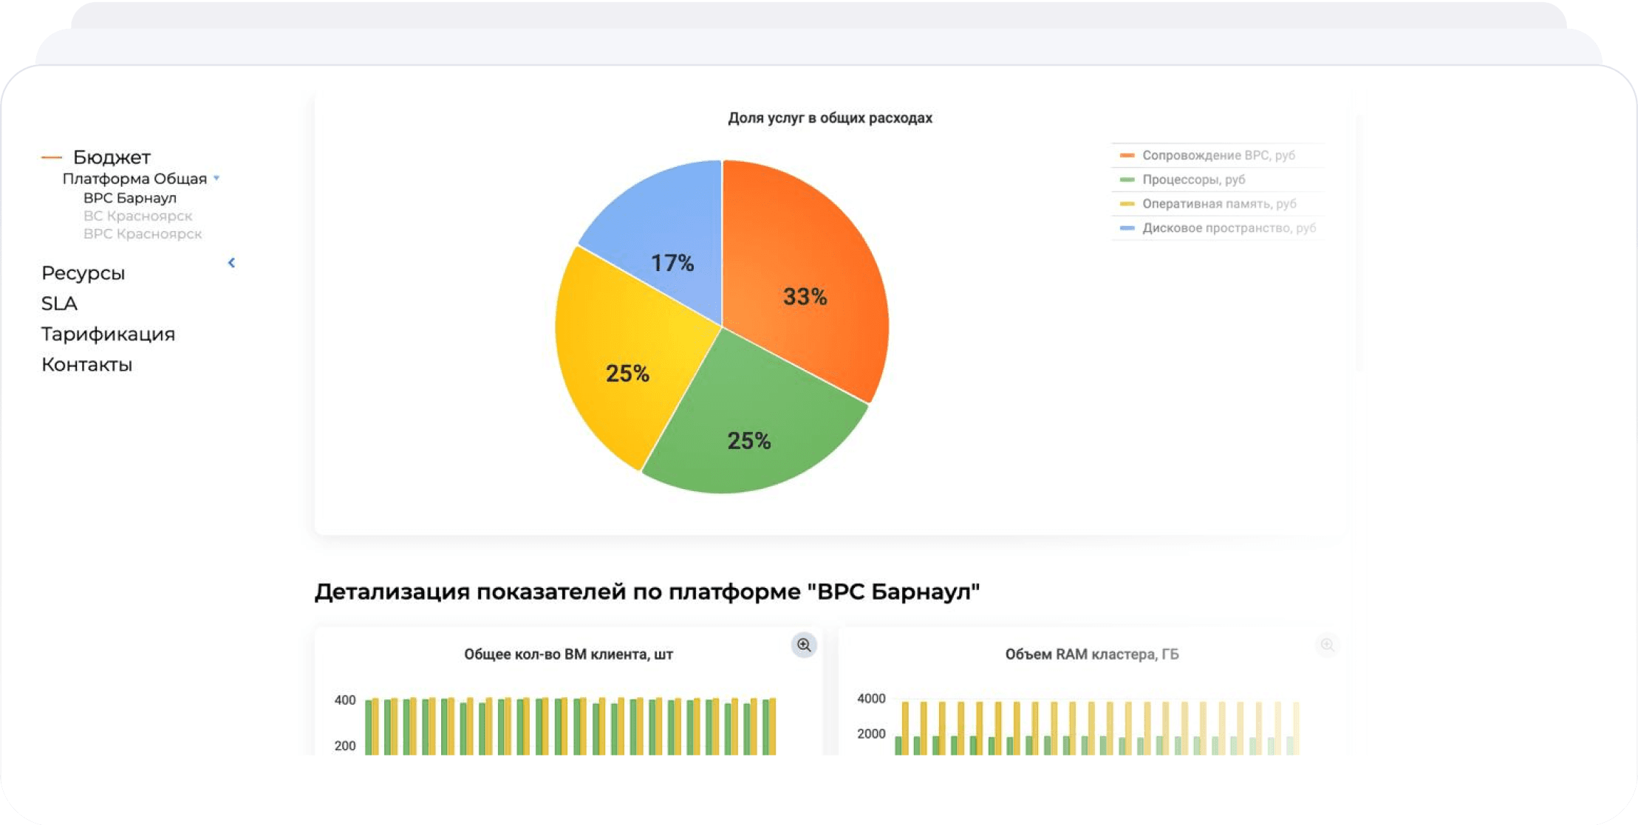Image resolution: width=1638 pixels, height=825 pixels.
Task: Click blue Дисковое пространство legend swatch
Action: [x=1127, y=228]
